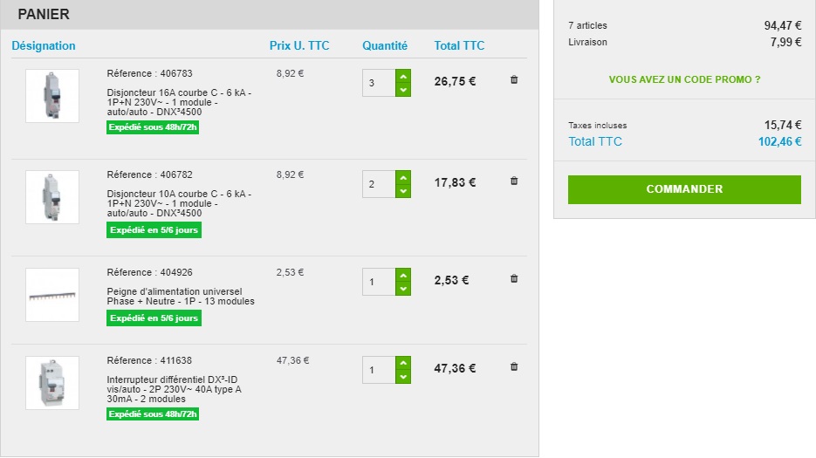Screen dimensions: 816x458
Task: Click quantity field for reference 411638
Action: pos(379,370)
